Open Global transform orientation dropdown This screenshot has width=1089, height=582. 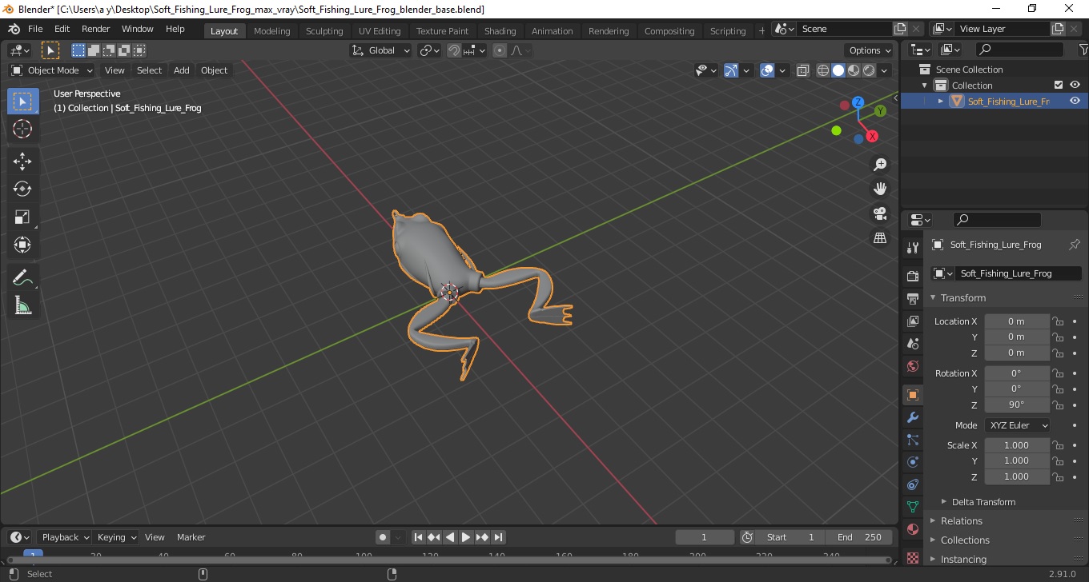(x=381, y=50)
